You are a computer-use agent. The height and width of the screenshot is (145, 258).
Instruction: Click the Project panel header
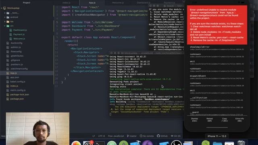27,3
